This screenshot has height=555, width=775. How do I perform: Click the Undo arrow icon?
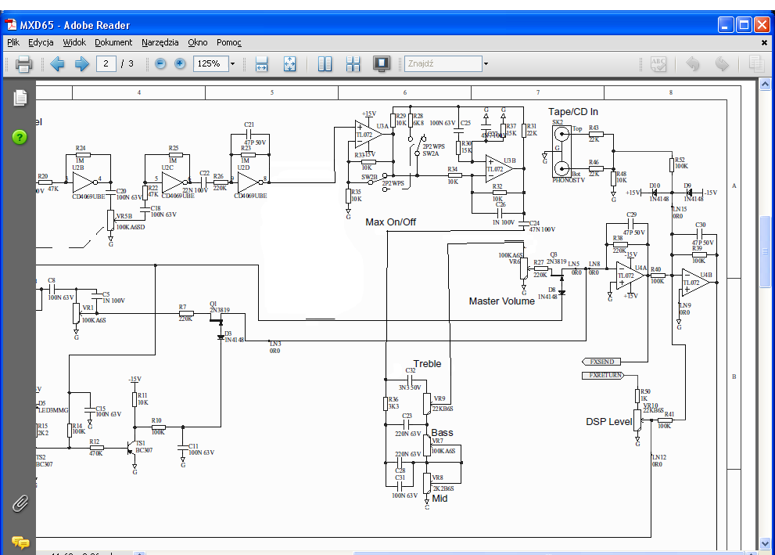[x=693, y=64]
